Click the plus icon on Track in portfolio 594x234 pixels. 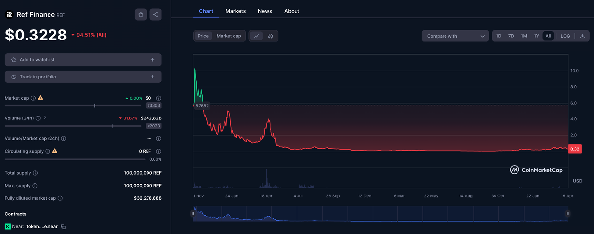(x=152, y=77)
